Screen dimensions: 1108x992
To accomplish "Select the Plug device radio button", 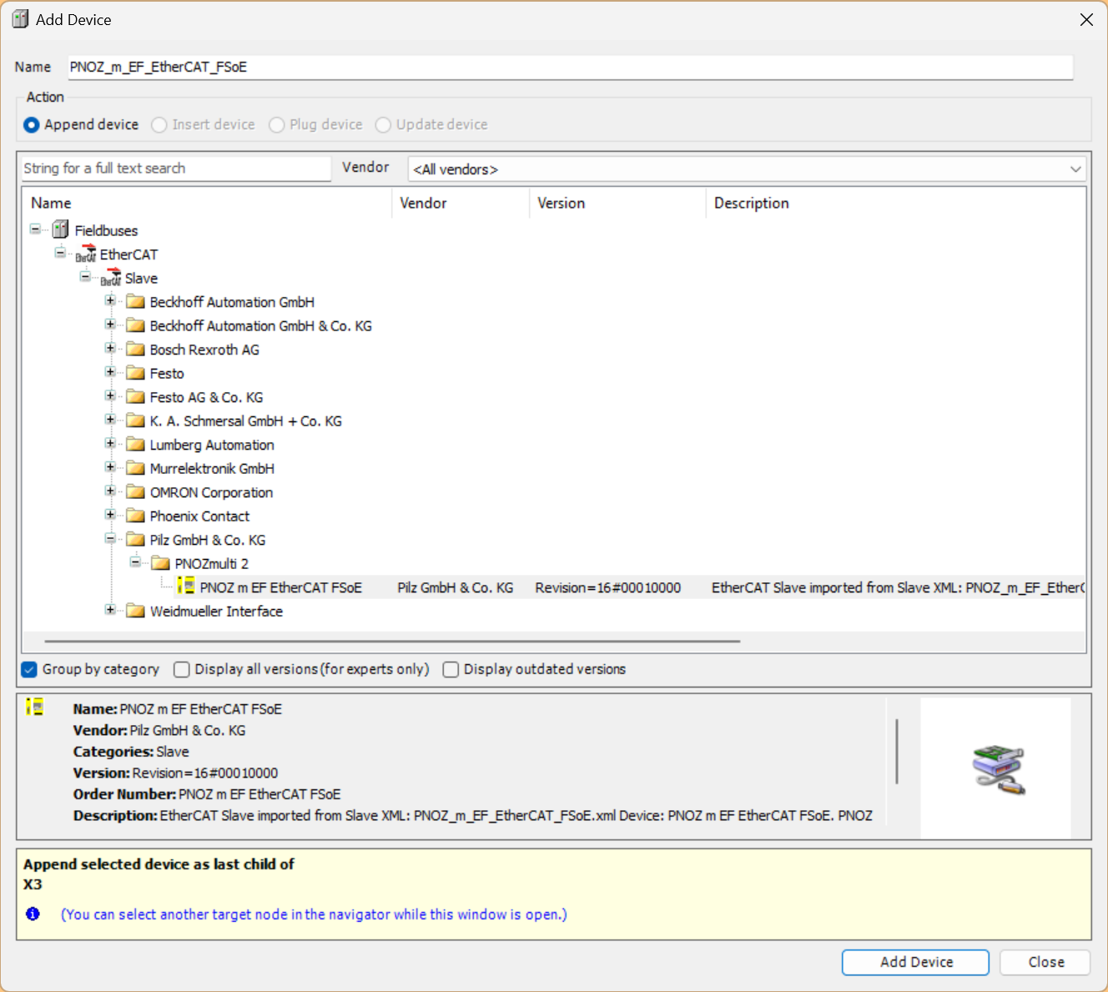I will pos(277,124).
